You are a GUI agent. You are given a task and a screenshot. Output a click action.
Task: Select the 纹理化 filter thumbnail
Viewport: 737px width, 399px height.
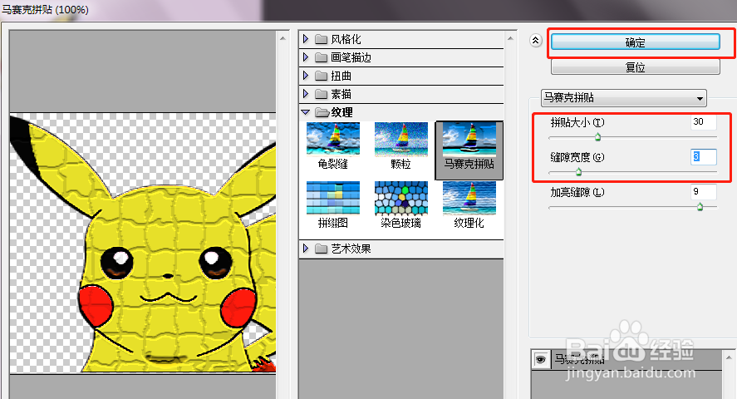[469, 205]
